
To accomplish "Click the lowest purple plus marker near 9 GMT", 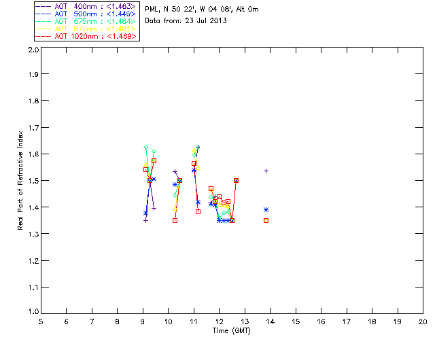I will point(145,221).
